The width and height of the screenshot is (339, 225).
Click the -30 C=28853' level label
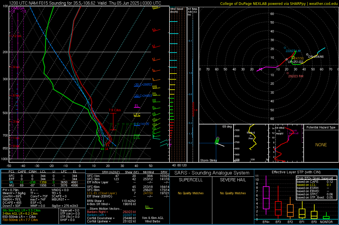143,84
